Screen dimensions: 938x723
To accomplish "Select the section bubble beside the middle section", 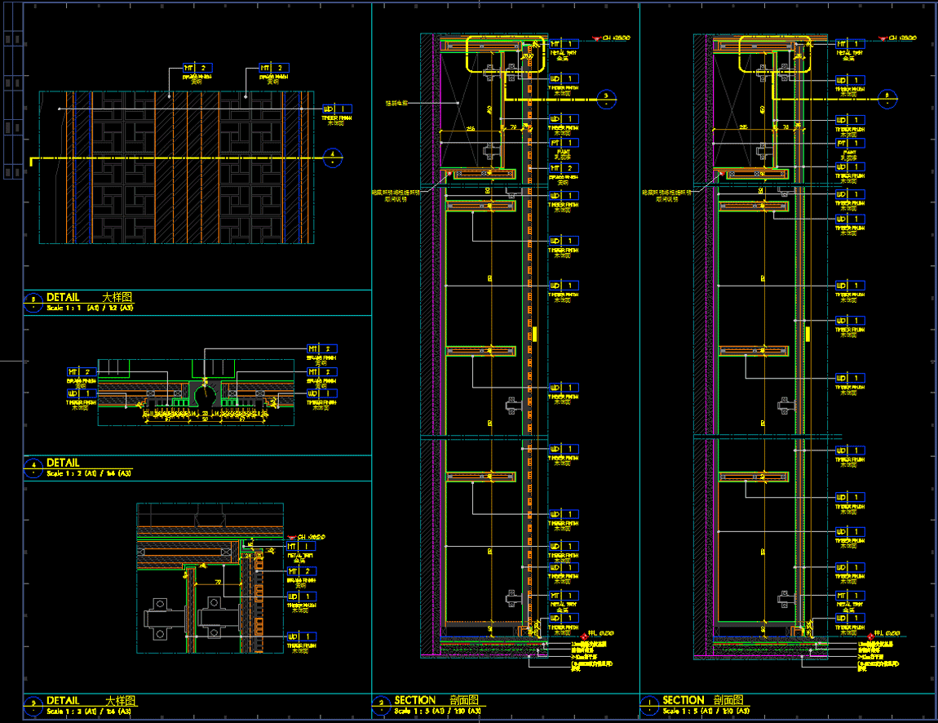I will pyautogui.click(x=606, y=98).
